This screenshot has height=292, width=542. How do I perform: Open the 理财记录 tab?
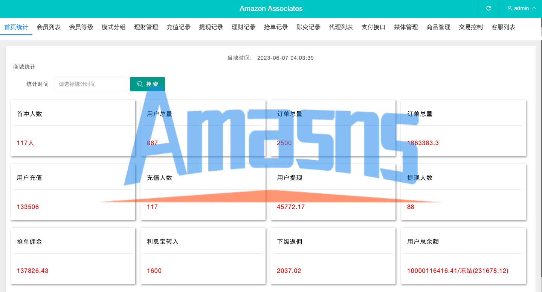pyautogui.click(x=244, y=27)
